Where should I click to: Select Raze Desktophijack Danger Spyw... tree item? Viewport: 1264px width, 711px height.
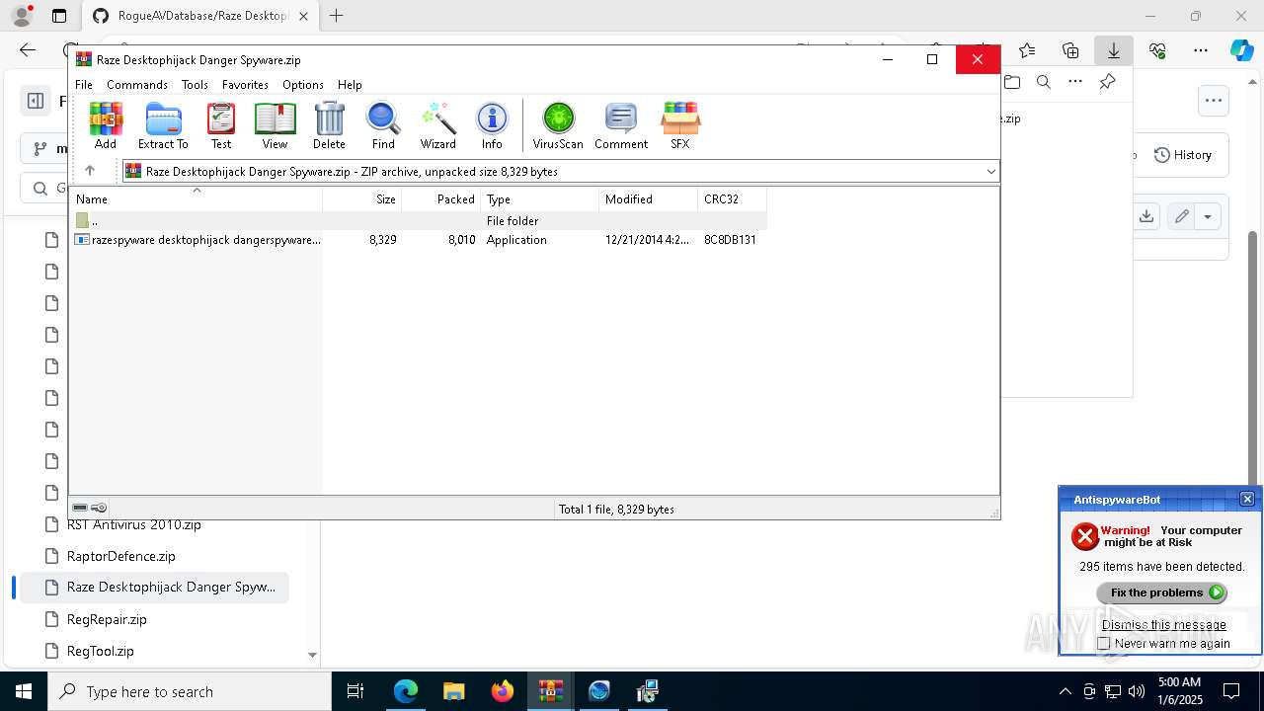click(155, 588)
